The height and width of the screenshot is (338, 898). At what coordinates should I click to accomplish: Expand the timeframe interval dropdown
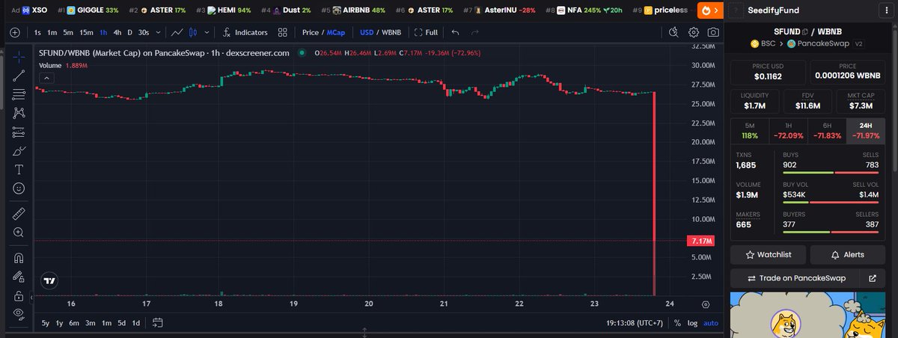[157, 33]
